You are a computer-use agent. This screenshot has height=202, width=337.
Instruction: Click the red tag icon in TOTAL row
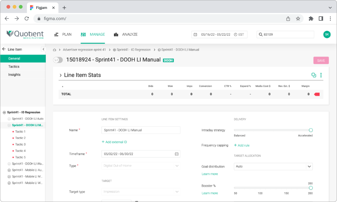[x=317, y=94]
